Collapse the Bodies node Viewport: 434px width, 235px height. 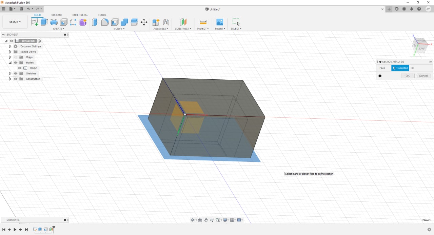[10, 63]
